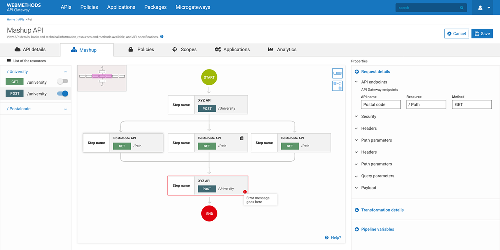
Task: Open the Help link
Action: pos(333,238)
